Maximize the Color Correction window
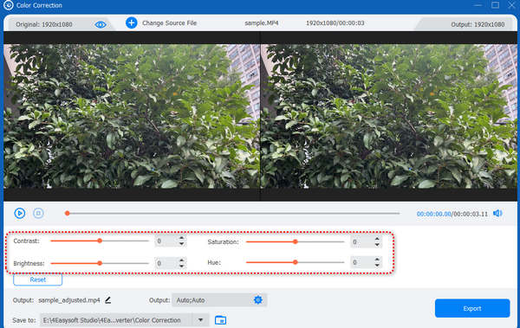This screenshot has width=520, height=328. click(495, 5)
